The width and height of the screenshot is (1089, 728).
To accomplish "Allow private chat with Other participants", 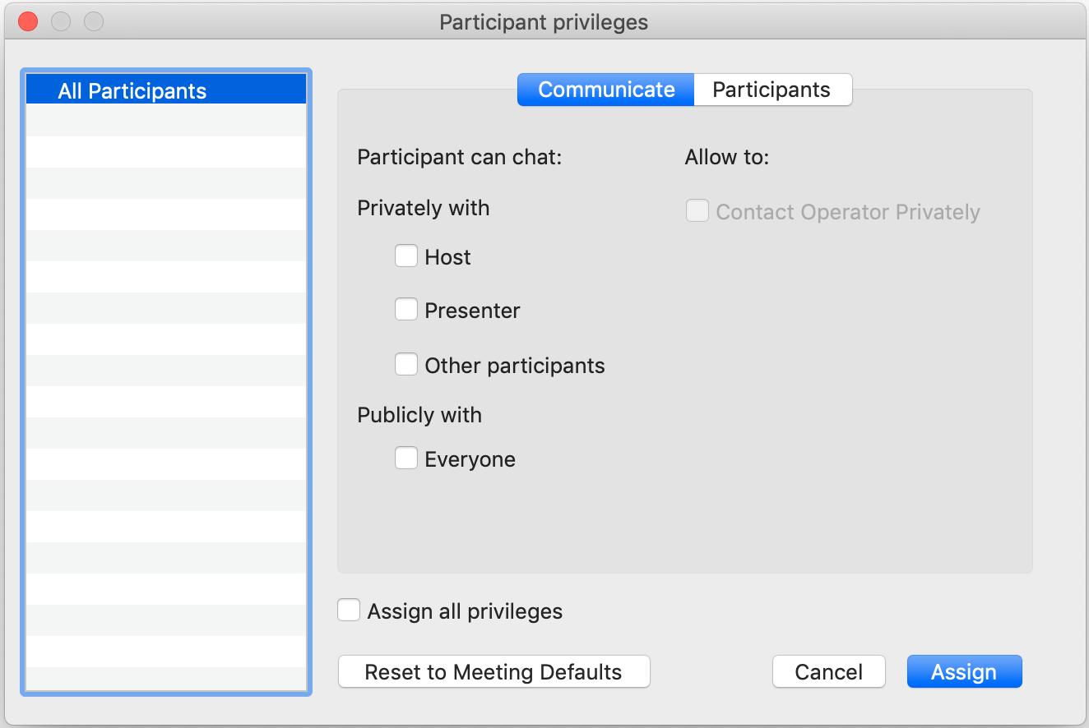I will pyautogui.click(x=406, y=364).
